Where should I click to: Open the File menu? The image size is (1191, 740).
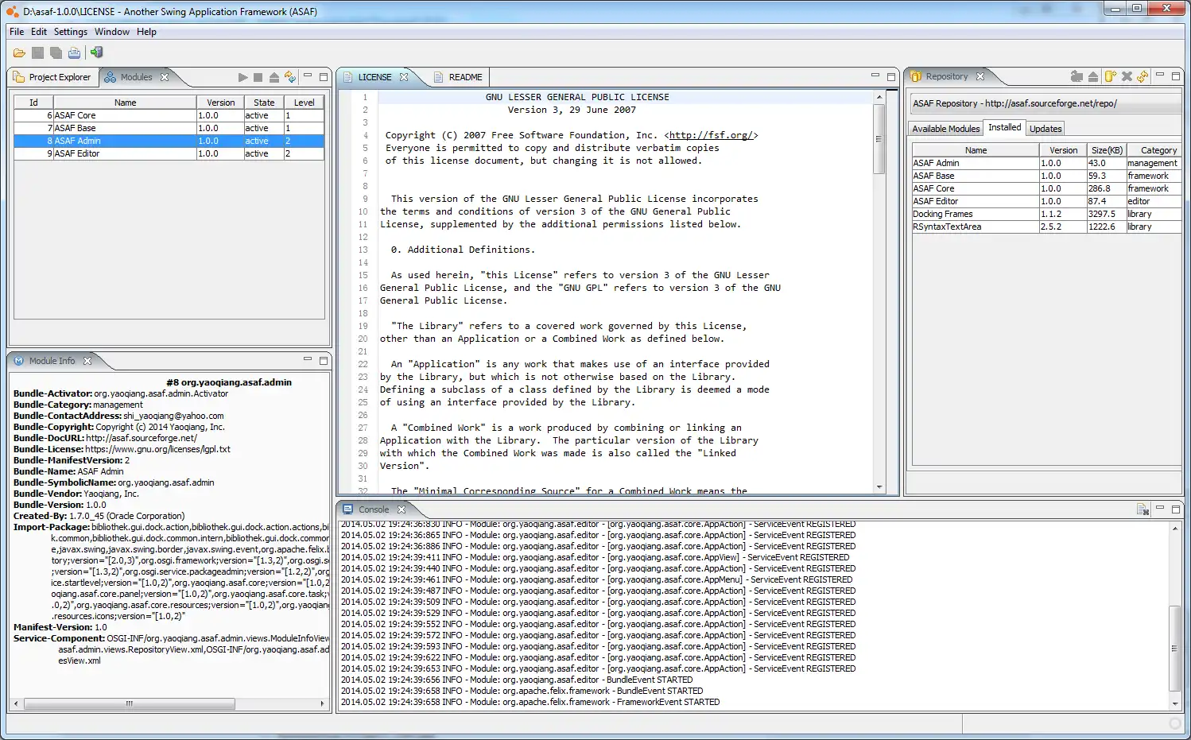pyautogui.click(x=17, y=32)
